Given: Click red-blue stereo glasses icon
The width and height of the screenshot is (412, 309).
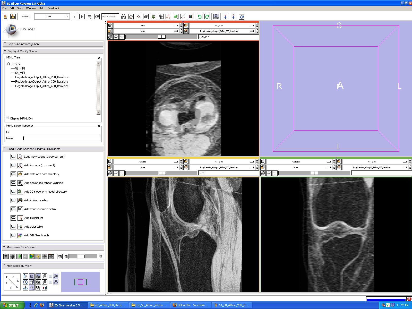Looking at the screenshot, I should (x=45, y=288).
